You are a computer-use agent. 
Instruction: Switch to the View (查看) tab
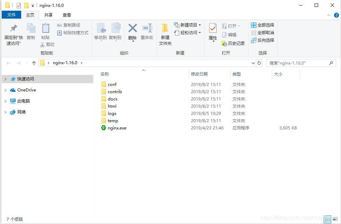click(67, 15)
